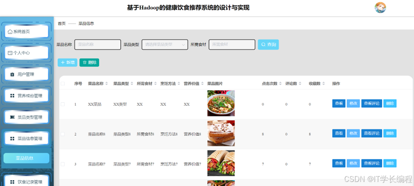Image resolution: width=414 pixels, height=186 pixels.
Task: Click the plus icon in 新增 button
Action: click(x=63, y=62)
